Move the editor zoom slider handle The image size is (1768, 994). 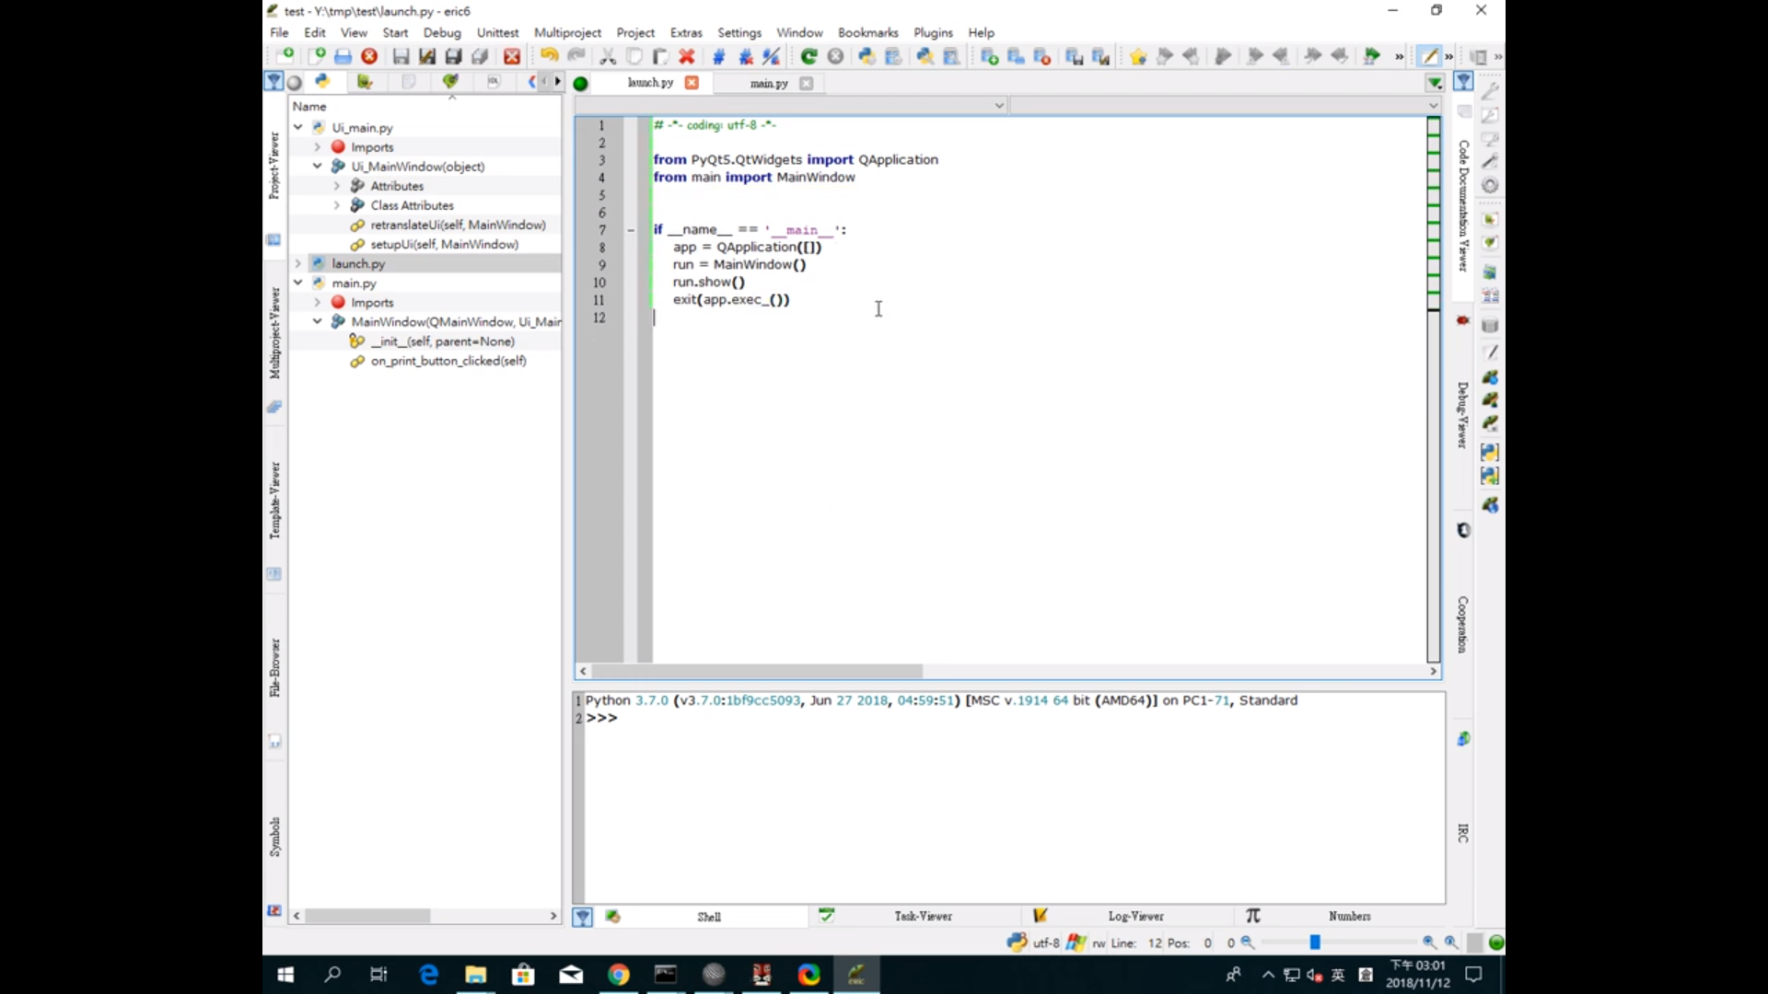(1315, 942)
